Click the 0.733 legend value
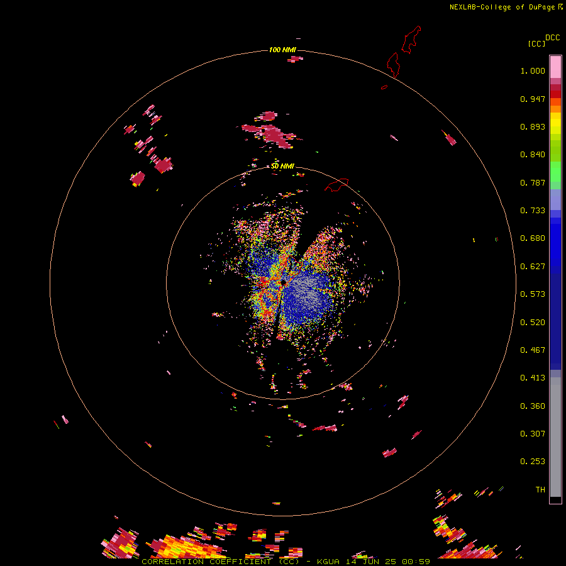The height and width of the screenshot is (566, 566). click(533, 211)
